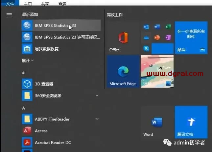Screen dimensions: 212x152
Task: Open the Skype icon in tile group
Action: pyautogui.click(x=146, y=48)
